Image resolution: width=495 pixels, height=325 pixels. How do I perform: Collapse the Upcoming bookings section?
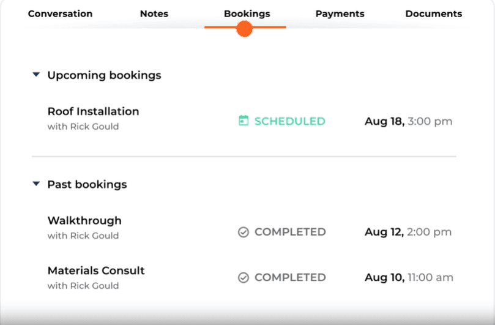[36, 75]
